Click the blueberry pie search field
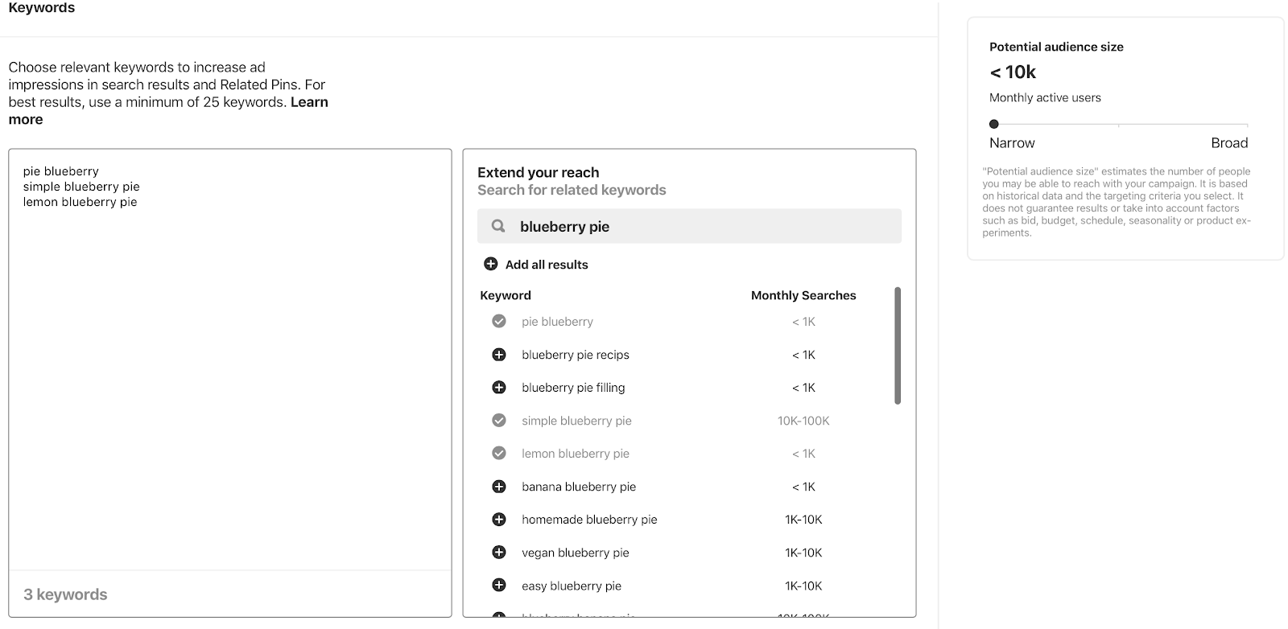Image resolution: width=1288 pixels, height=629 pixels. click(689, 226)
